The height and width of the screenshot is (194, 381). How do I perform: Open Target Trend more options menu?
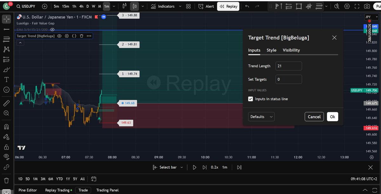[89, 36]
